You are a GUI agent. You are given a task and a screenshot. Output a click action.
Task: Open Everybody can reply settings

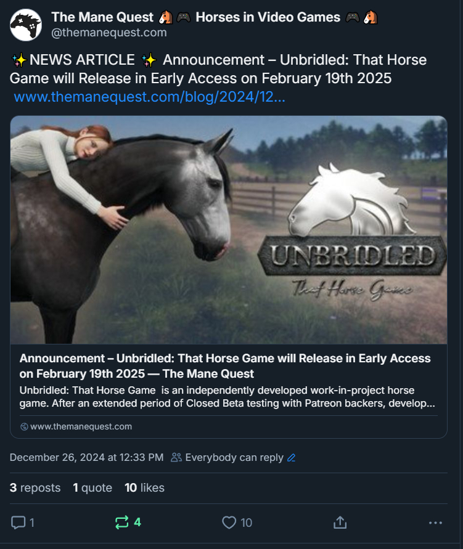pyautogui.click(x=234, y=457)
